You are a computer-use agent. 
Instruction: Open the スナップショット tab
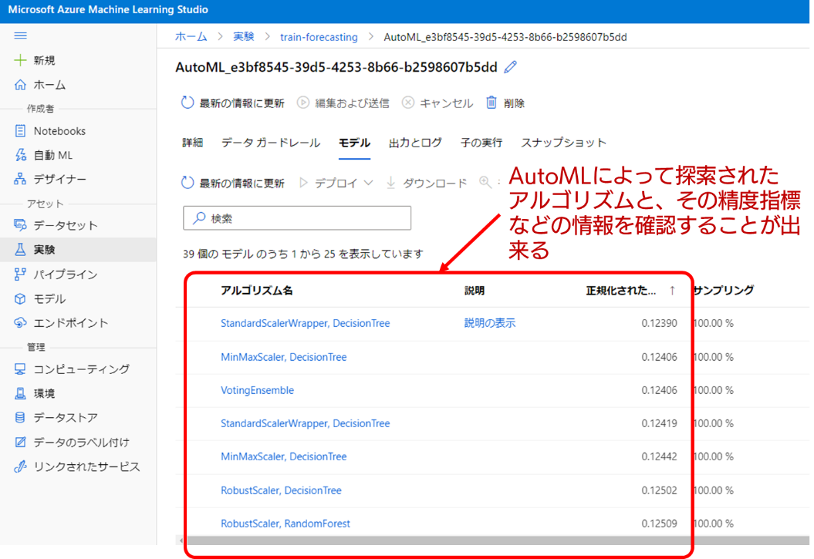click(x=564, y=143)
